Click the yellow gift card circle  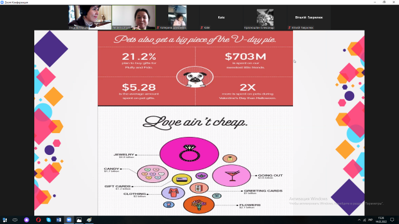181,180
